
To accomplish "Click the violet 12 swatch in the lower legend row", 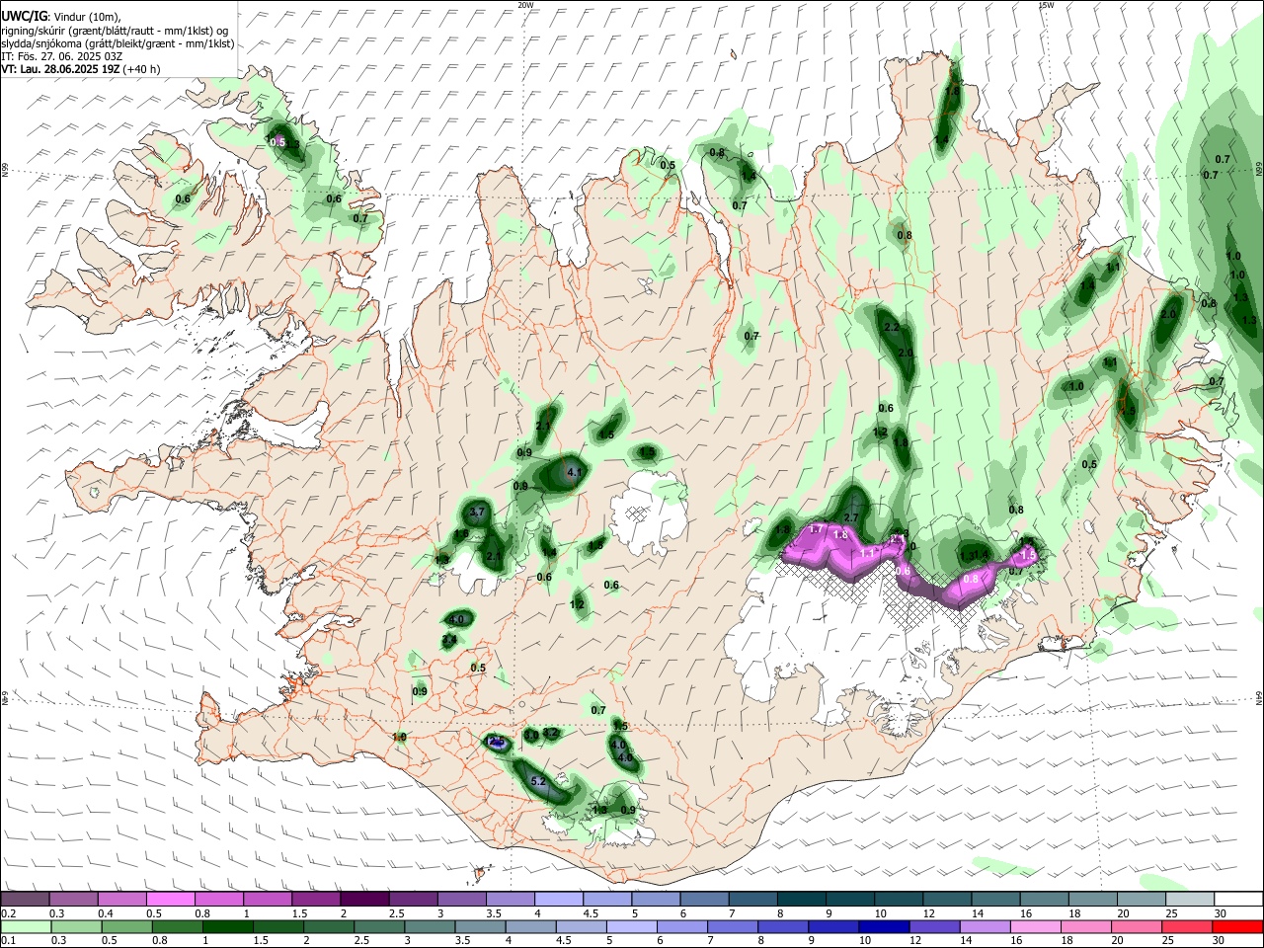I will 932,926.
